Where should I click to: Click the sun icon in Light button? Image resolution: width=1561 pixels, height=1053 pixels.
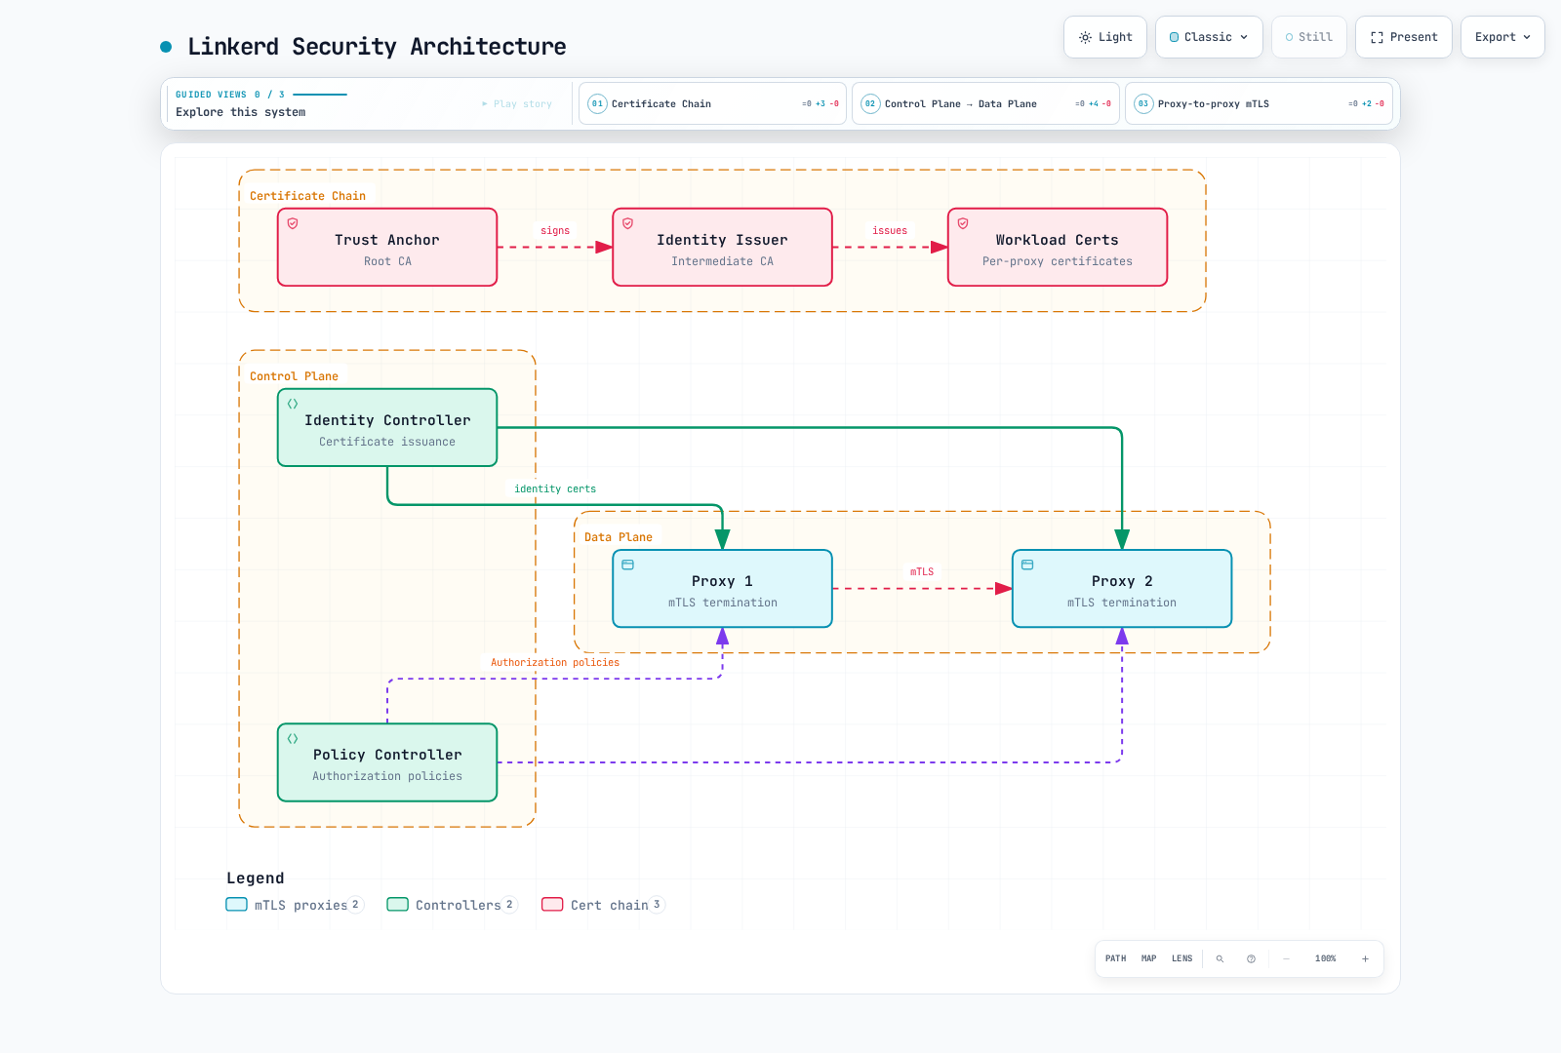point(1085,37)
